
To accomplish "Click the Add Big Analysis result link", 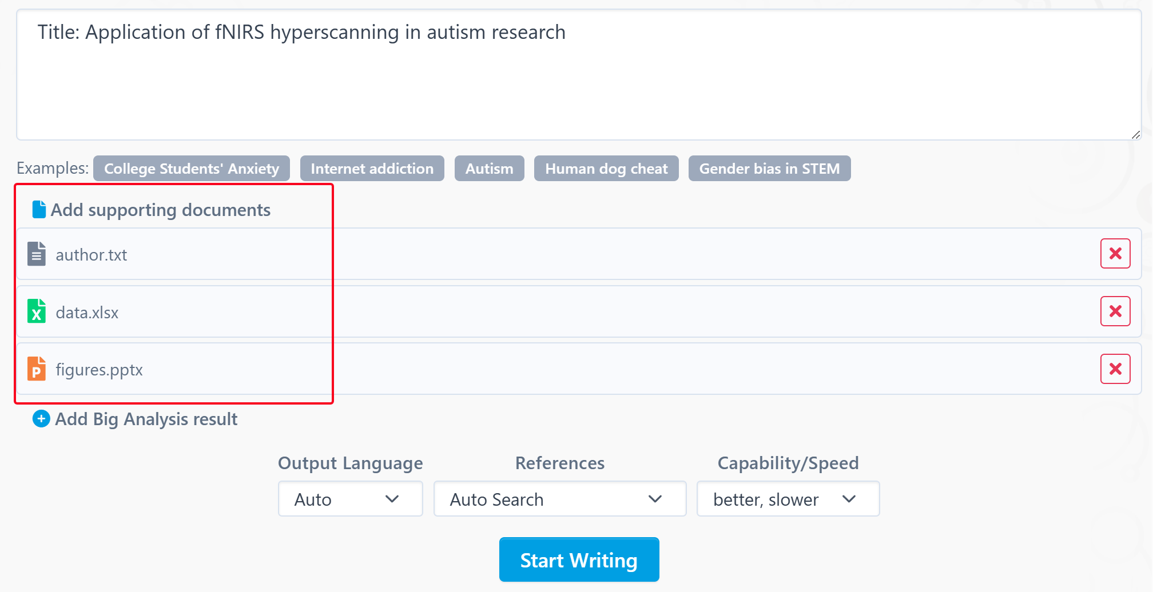I will (146, 419).
